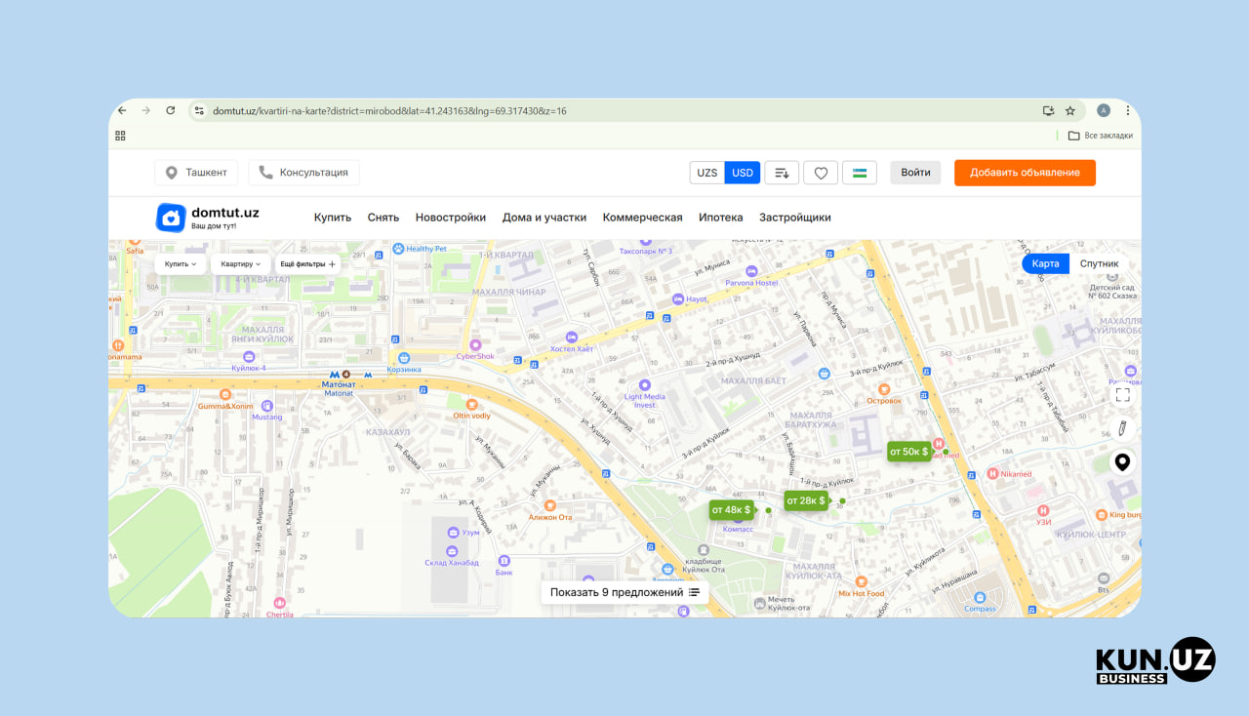Image resolution: width=1249 pixels, height=716 pixels.
Task: Change language via the Uzbekistan flag icon
Action: click(x=860, y=173)
